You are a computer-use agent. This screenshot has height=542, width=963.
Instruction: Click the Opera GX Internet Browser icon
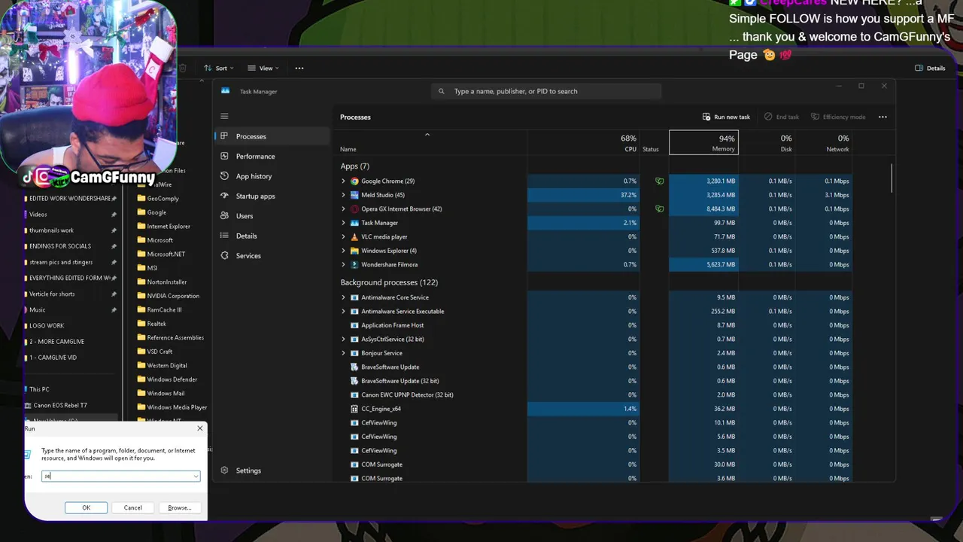(354, 209)
